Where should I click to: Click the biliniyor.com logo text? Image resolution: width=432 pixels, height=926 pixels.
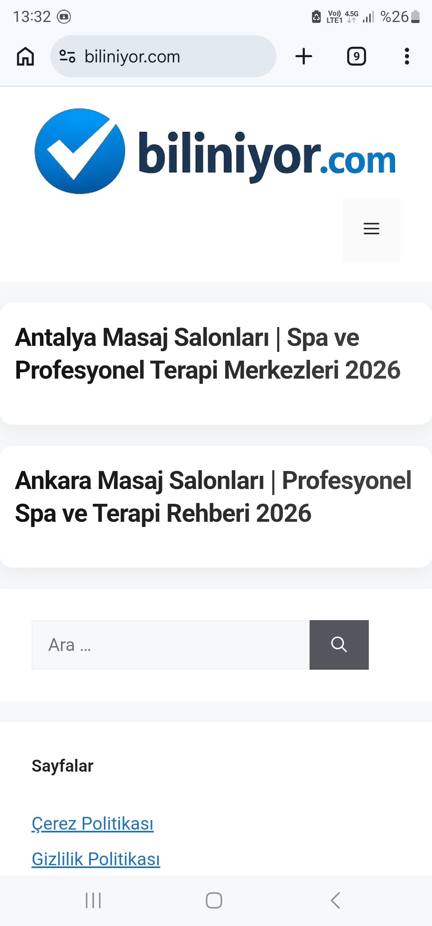[x=267, y=156]
